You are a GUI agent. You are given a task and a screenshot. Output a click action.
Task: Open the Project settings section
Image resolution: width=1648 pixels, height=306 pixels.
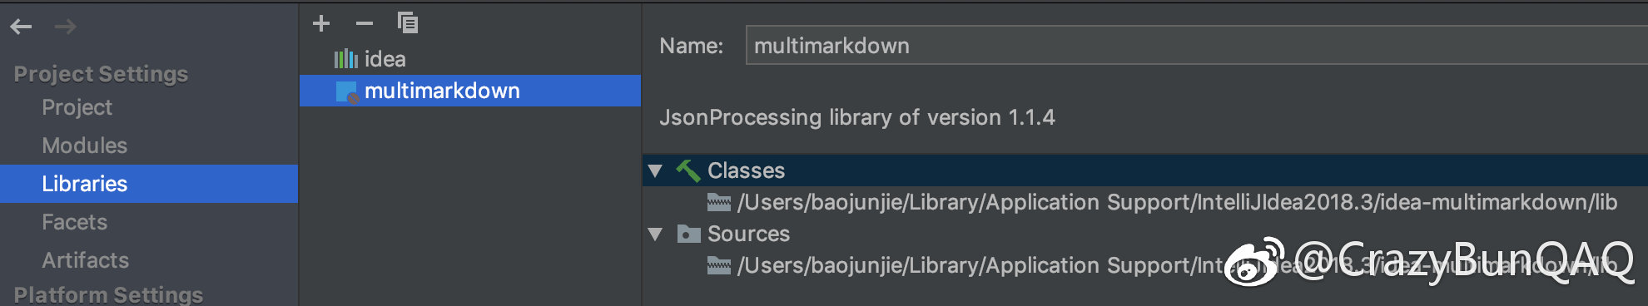[77, 107]
